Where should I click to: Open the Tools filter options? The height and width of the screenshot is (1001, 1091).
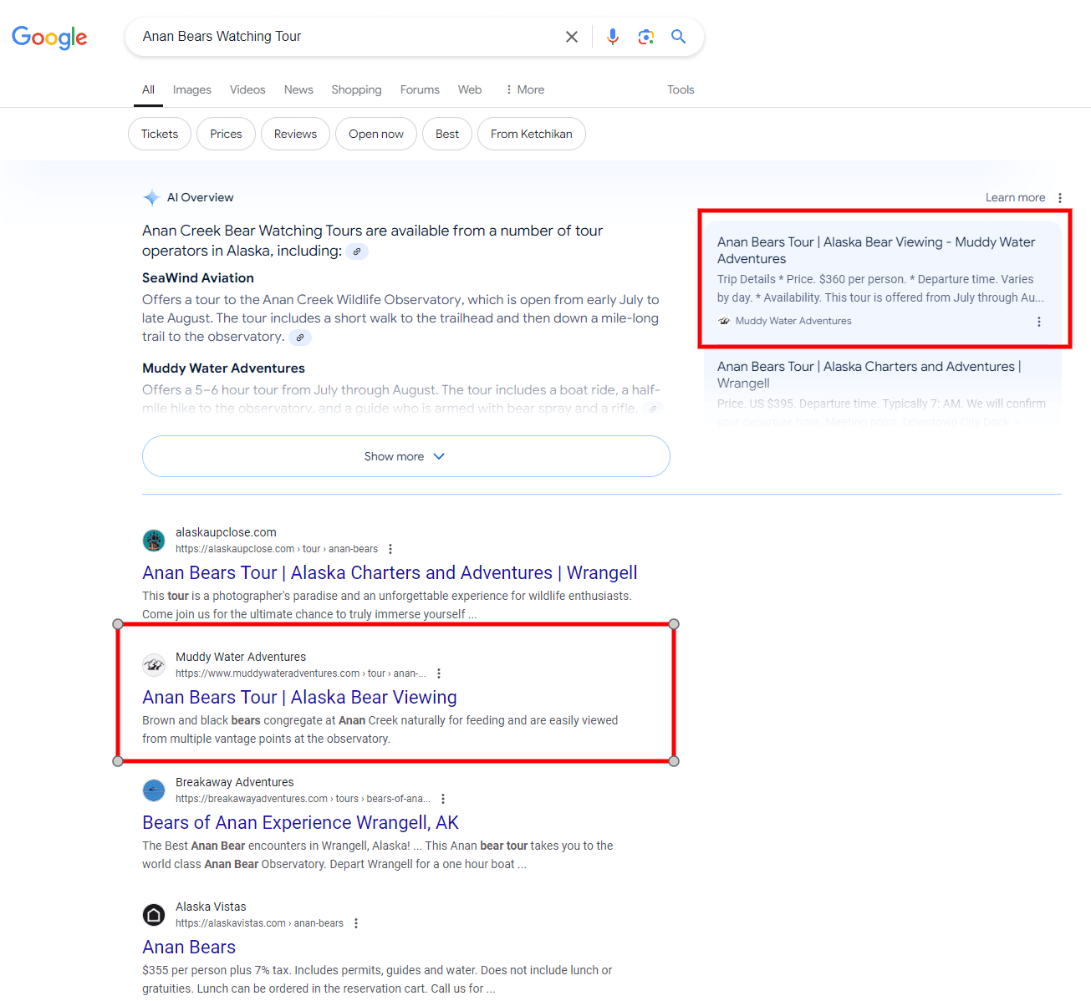[x=681, y=89]
